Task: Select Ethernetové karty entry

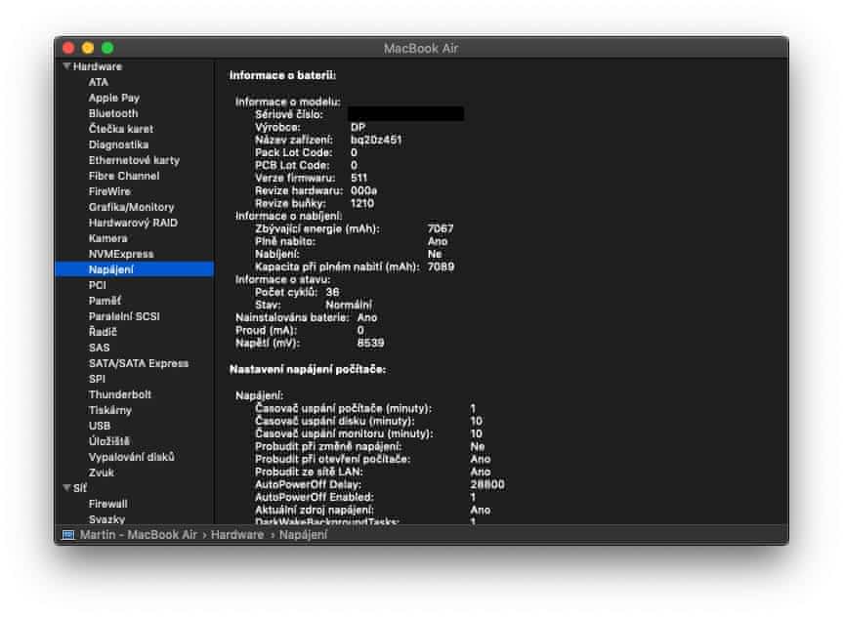Action: coord(135,160)
